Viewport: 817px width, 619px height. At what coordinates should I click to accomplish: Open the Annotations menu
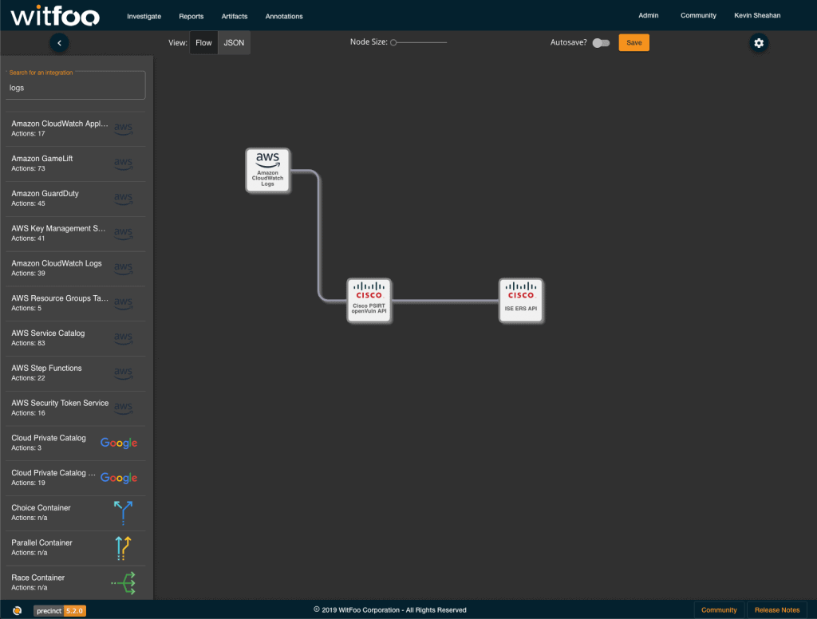click(284, 16)
